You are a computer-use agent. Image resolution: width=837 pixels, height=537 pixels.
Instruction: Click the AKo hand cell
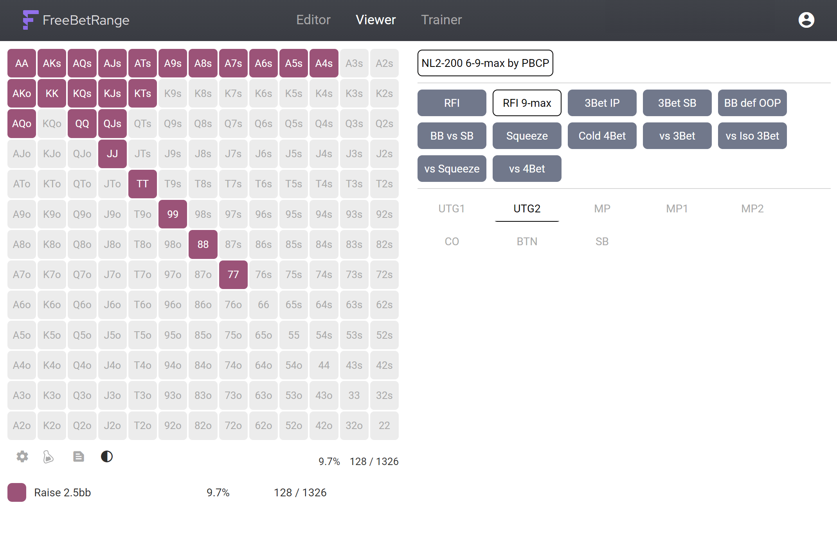point(22,93)
